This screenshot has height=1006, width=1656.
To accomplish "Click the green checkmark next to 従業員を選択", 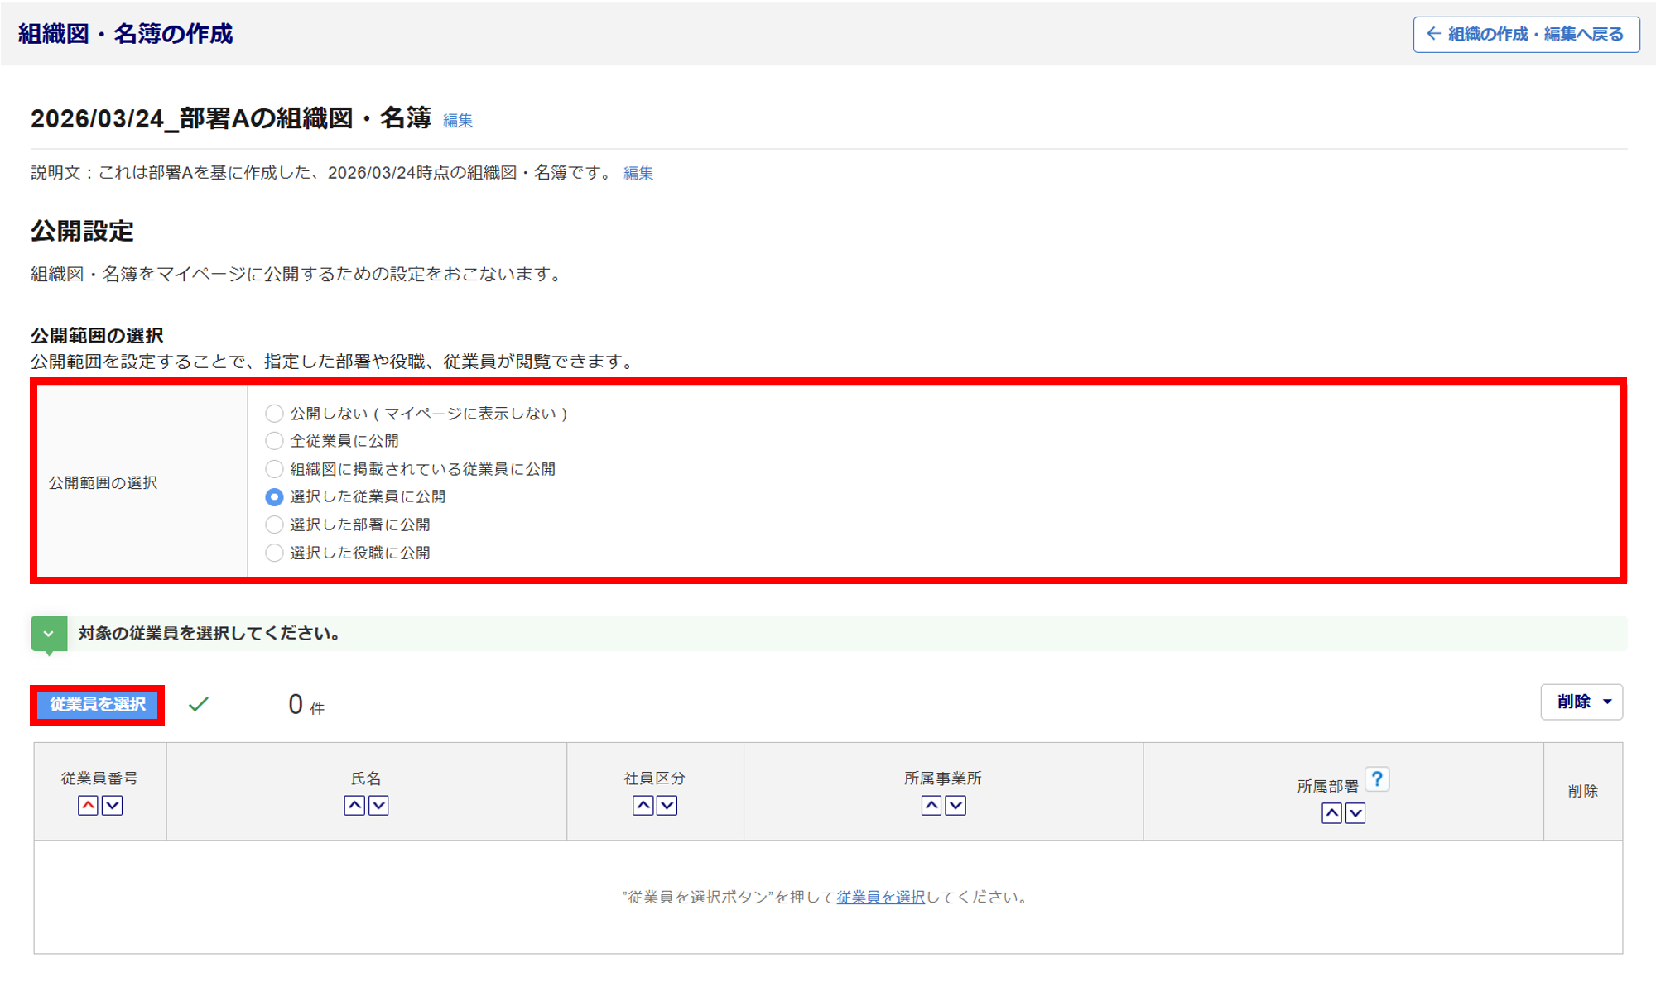I will (199, 704).
